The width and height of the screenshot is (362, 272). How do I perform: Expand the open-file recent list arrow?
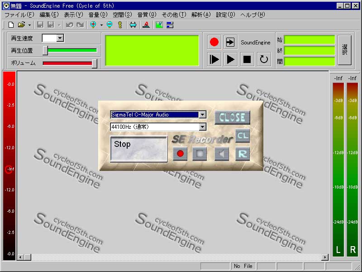(x=29, y=25)
